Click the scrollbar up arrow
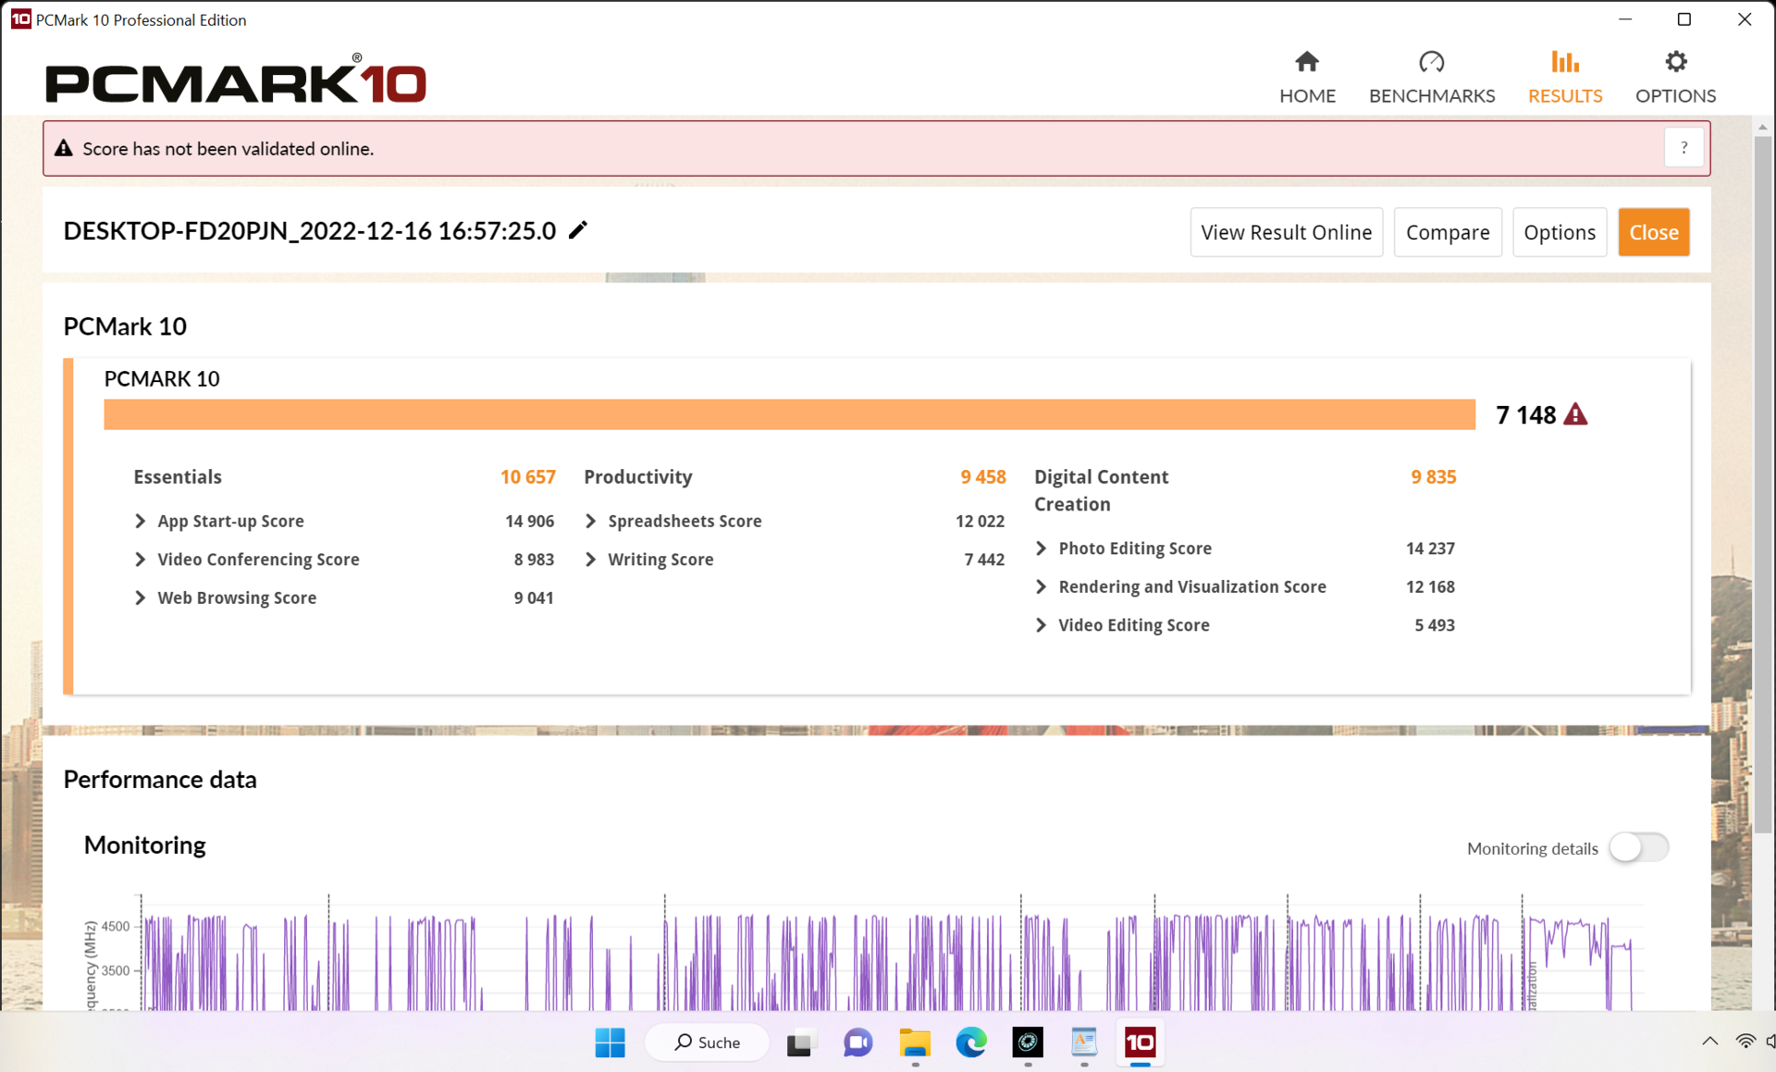Viewport: 1776px width, 1072px height. tap(1763, 127)
